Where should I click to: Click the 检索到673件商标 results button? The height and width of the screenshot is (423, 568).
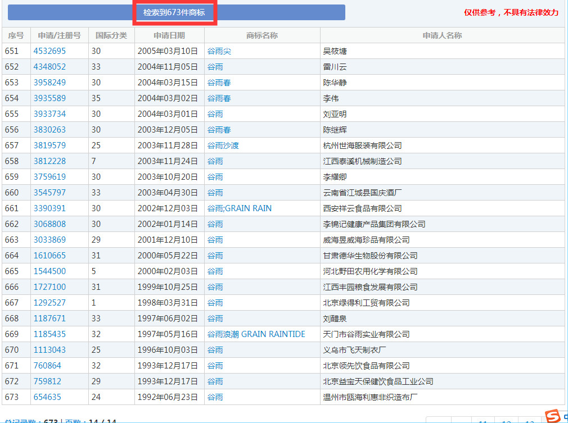pyautogui.click(x=174, y=12)
